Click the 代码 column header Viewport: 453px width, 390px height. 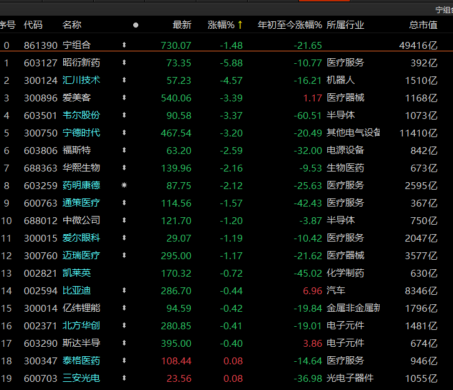coord(33,25)
